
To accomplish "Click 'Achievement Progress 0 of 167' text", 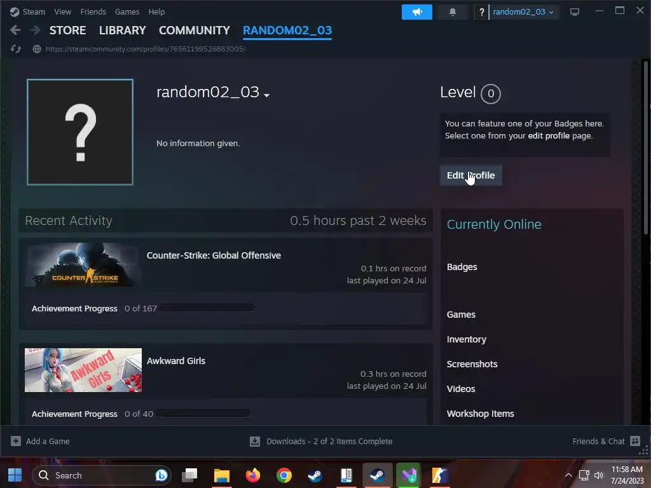I will (x=94, y=308).
